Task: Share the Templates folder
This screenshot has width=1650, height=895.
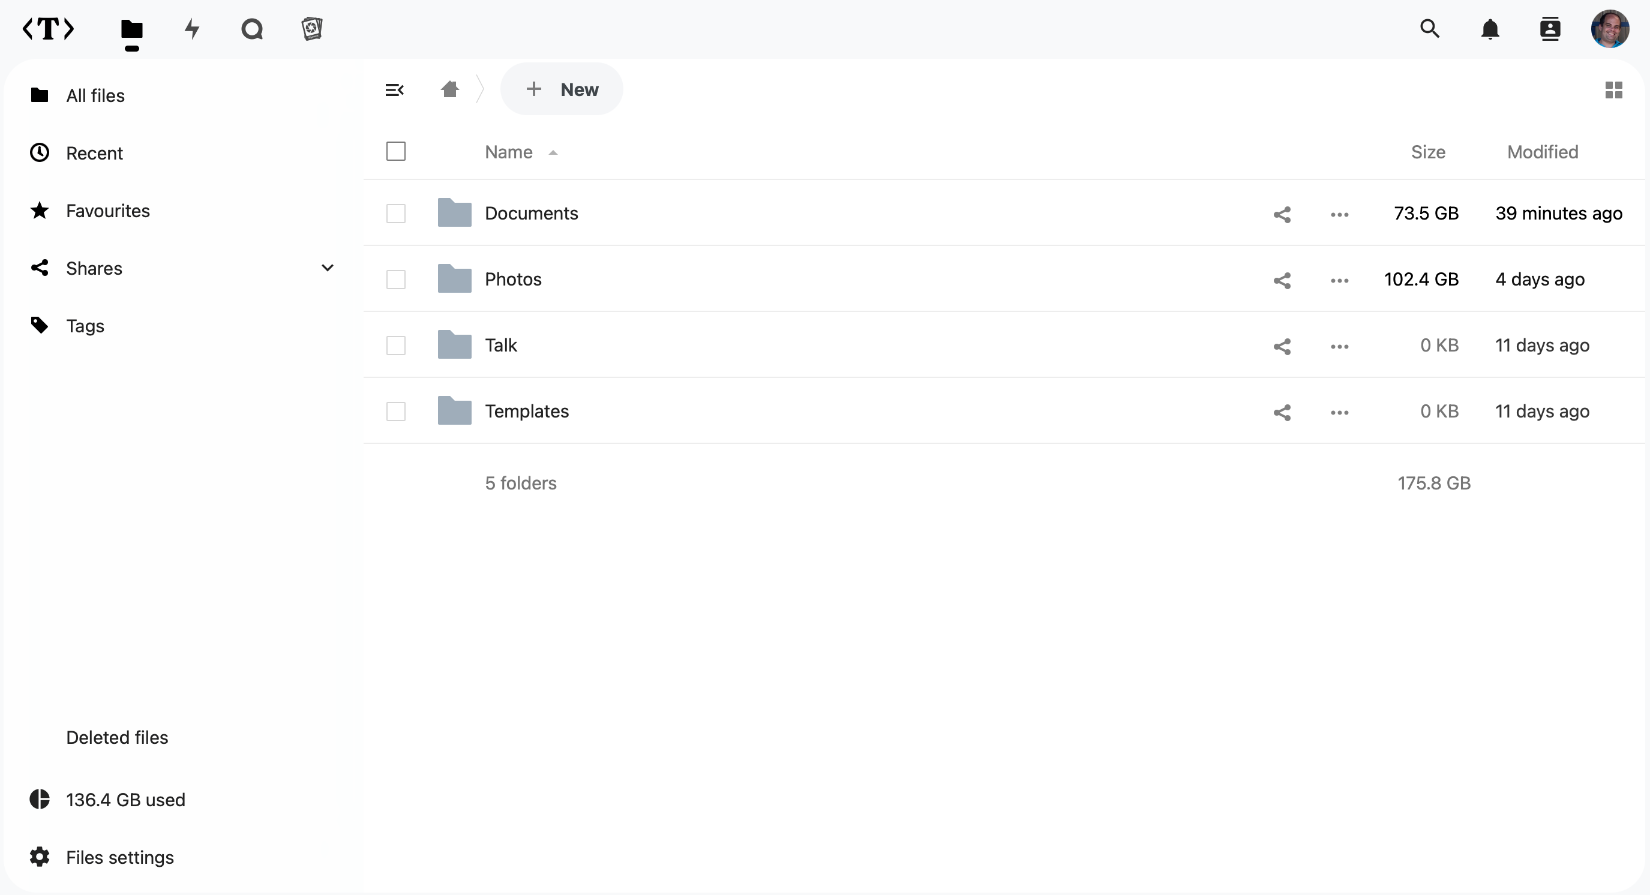Action: [x=1282, y=412]
